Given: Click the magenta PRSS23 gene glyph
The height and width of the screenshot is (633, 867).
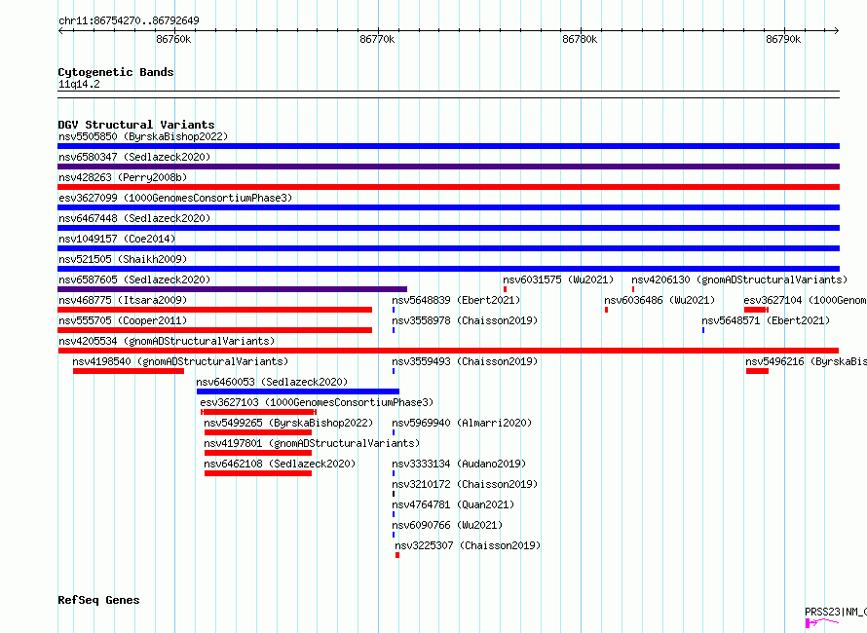Looking at the screenshot, I should click(x=822, y=623).
